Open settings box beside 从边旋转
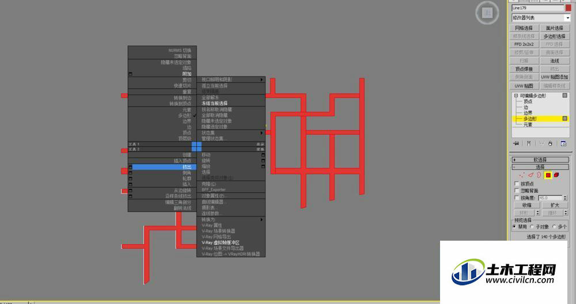Viewport: 576px width, 304px height. point(130,191)
